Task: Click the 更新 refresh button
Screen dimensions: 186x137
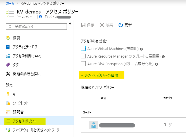Action: click(125, 25)
